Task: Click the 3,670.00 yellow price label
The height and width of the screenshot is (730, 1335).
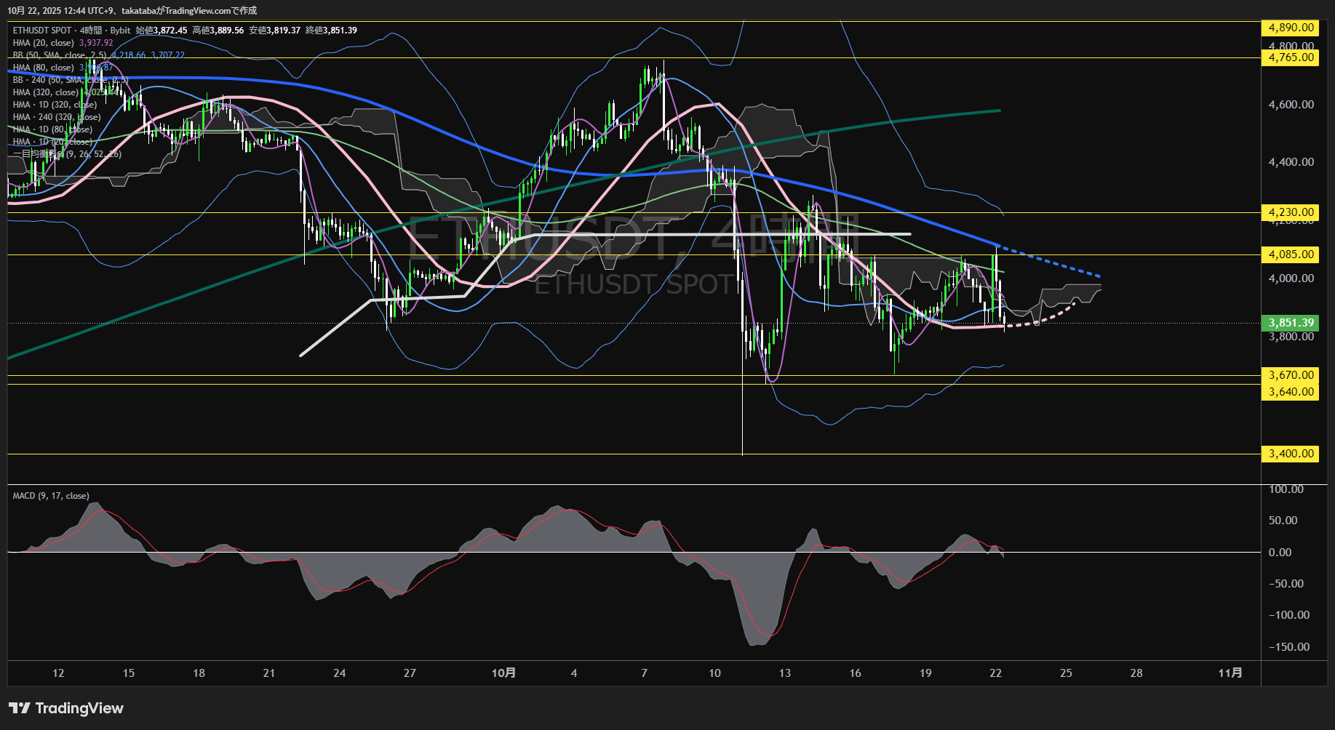Action: point(1291,375)
